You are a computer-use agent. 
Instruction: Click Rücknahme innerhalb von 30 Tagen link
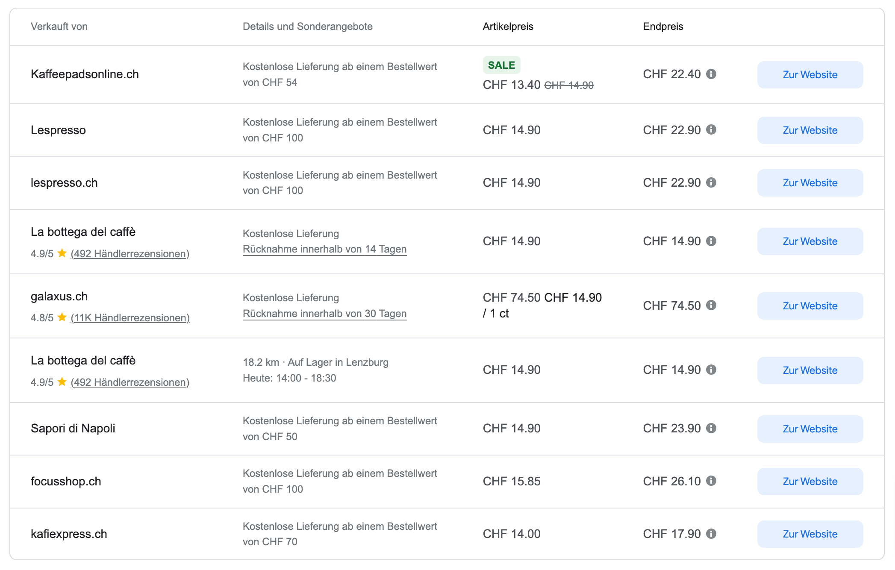324,314
